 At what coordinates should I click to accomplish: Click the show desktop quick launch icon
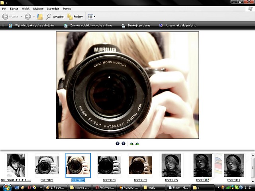17,187
